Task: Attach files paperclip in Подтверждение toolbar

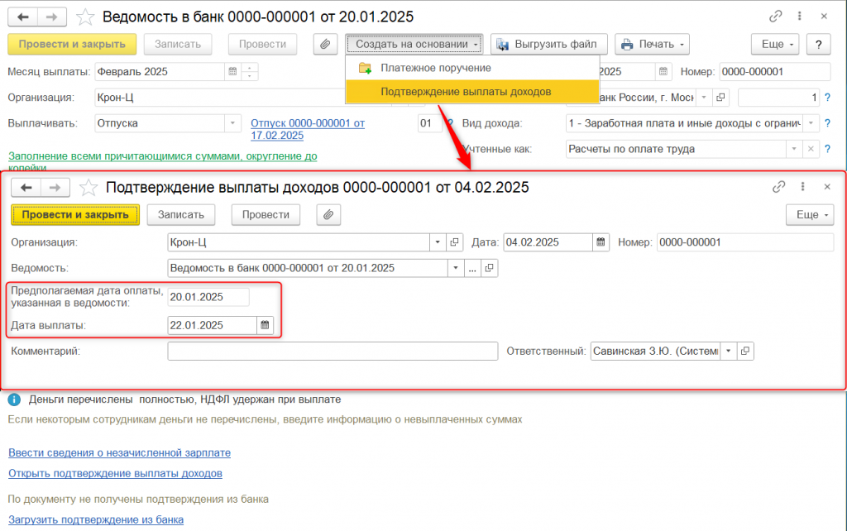Action: click(x=328, y=214)
